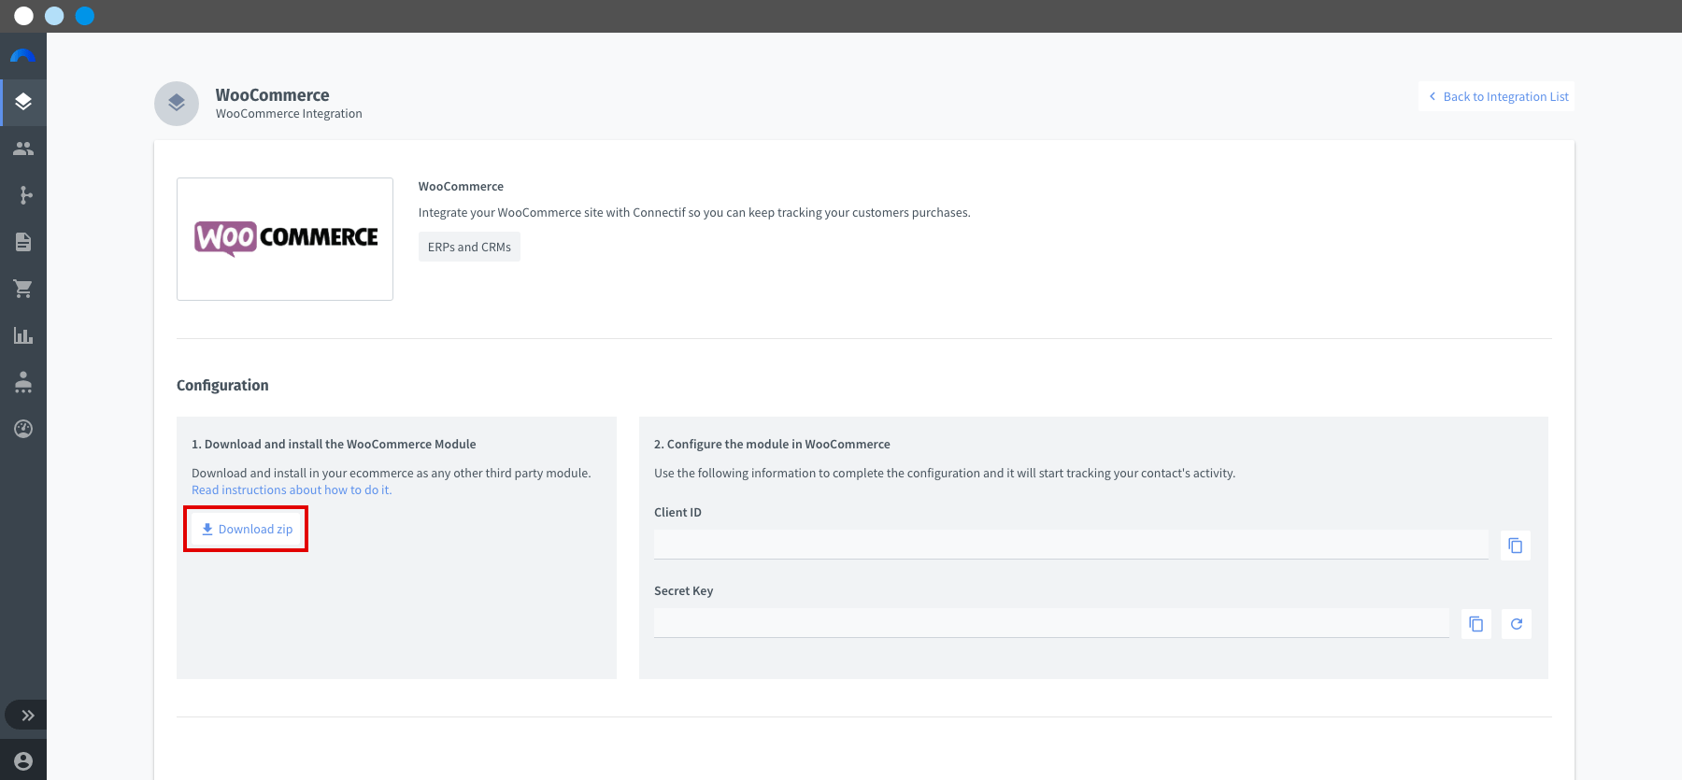This screenshot has width=1682, height=780.
Task: Click the WooCommerce header layers avatar icon
Action: 177,104
